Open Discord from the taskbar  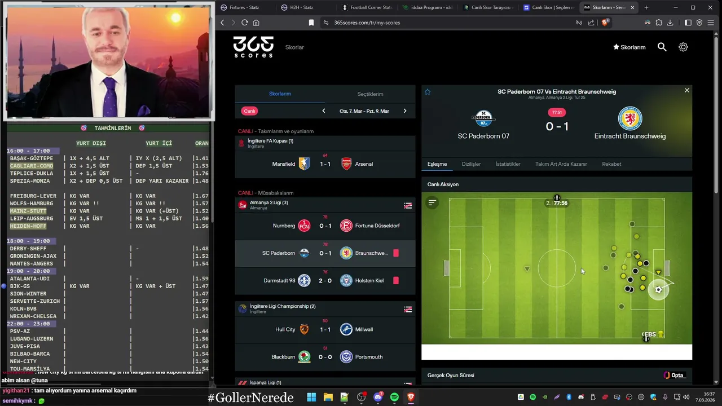click(378, 398)
